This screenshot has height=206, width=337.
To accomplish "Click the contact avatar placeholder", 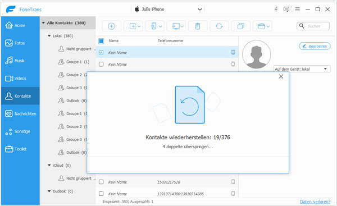I will point(257,54).
